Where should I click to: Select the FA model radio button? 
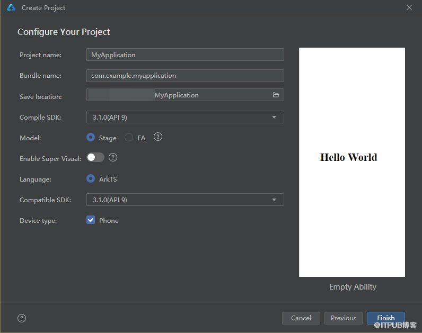(129, 137)
